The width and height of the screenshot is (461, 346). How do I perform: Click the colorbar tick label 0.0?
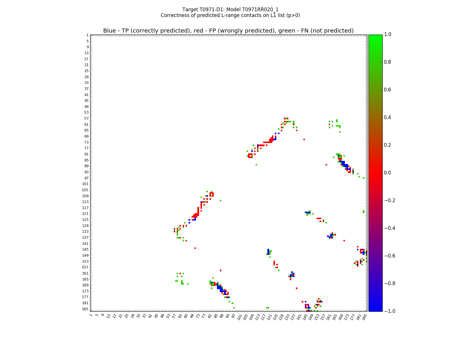388,173
